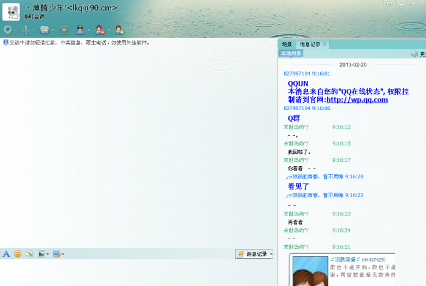Click the safety shield notice icon
The width and height of the screenshot is (426, 286).
[5, 43]
